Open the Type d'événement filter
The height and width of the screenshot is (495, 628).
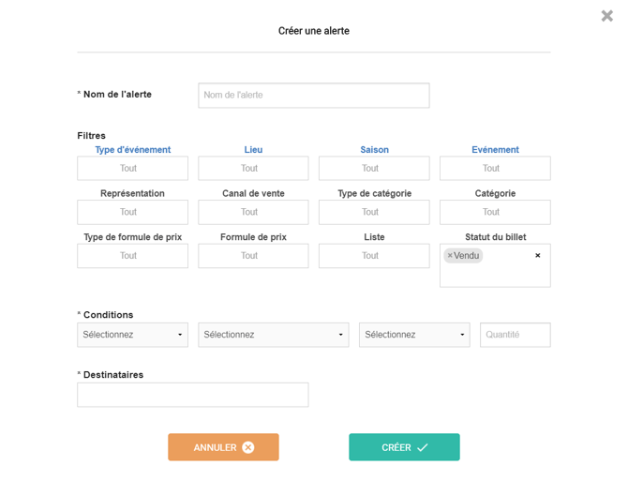tap(132, 169)
